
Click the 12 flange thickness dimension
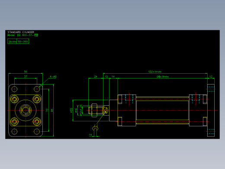point(211,77)
